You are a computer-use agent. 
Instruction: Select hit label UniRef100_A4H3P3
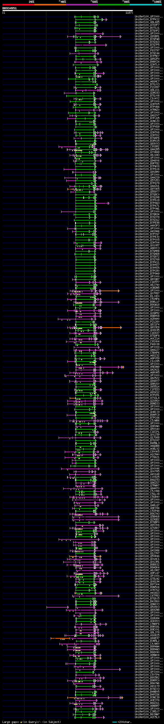pyautogui.click(x=147, y=226)
